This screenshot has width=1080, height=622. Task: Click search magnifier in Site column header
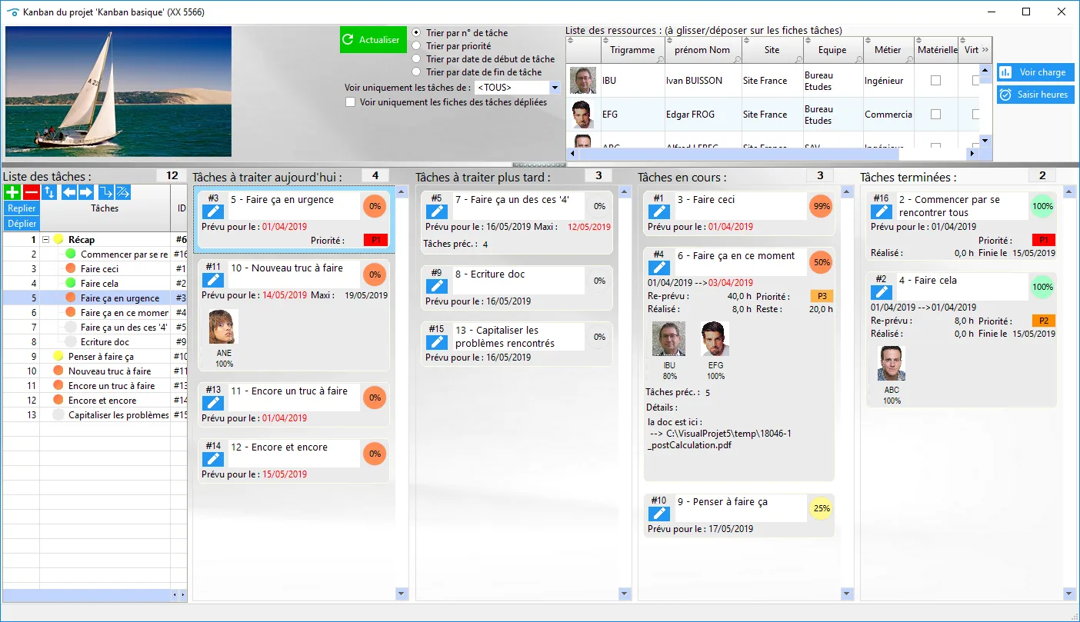799,58
